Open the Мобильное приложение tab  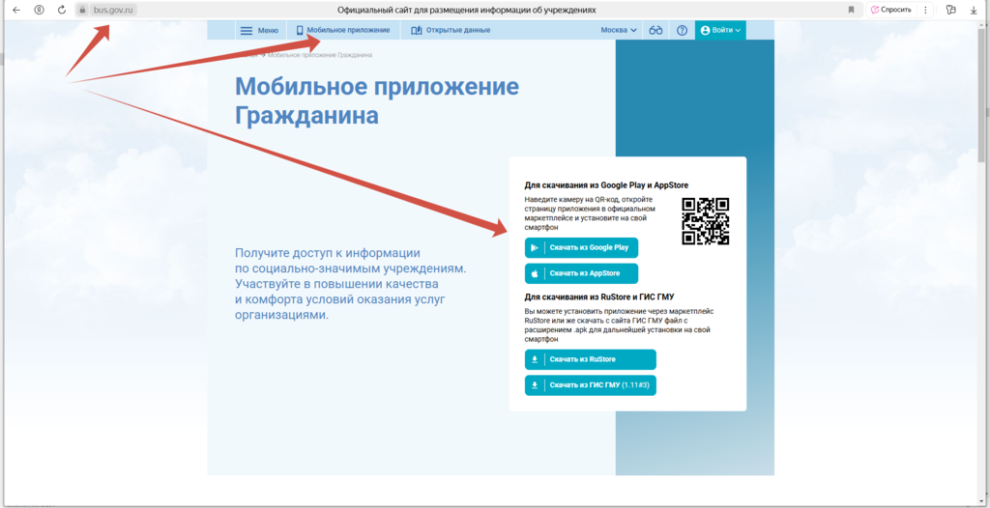tap(343, 30)
